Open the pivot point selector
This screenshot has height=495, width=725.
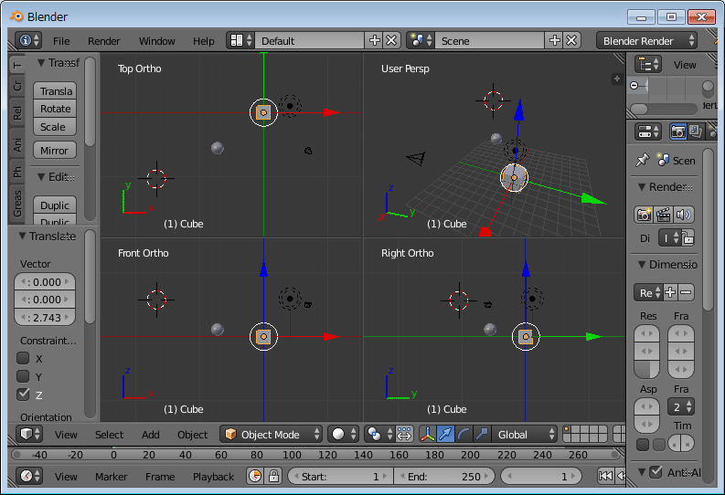pos(378,434)
